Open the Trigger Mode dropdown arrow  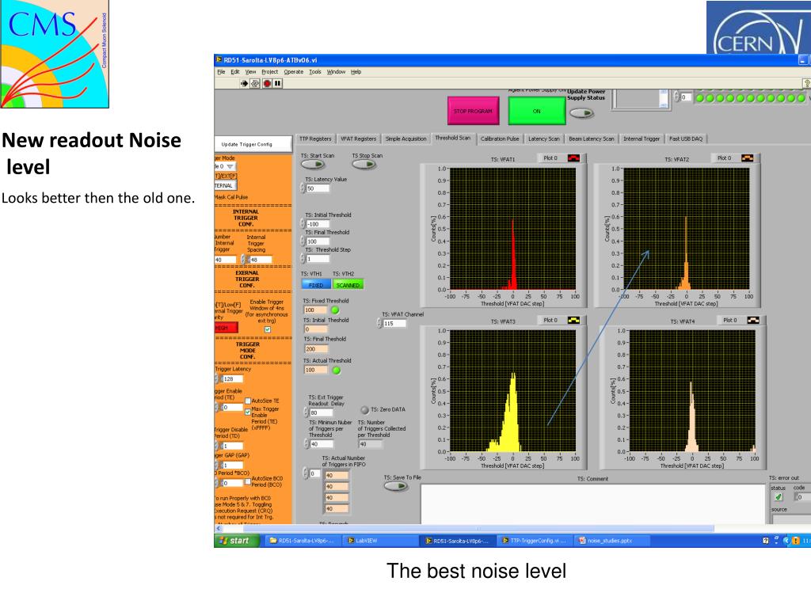[230, 166]
